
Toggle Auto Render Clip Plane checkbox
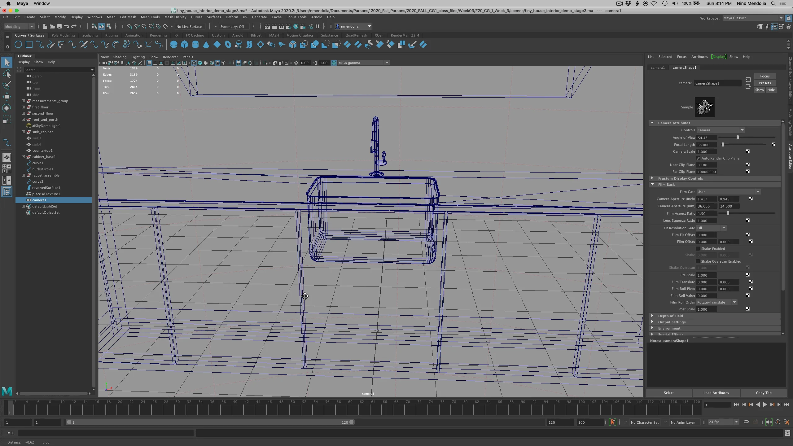pyautogui.click(x=698, y=158)
